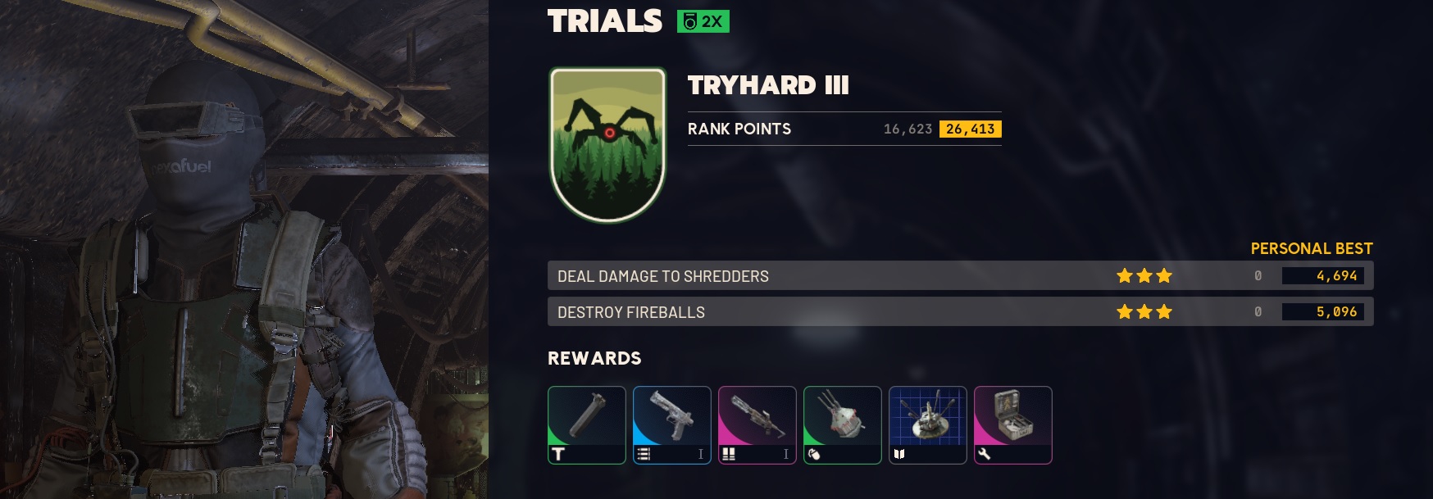The width and height of the screenshot is (1433, 499).
Task: Click the yellow 26,413 rank points value
Action: coord(971,129)
